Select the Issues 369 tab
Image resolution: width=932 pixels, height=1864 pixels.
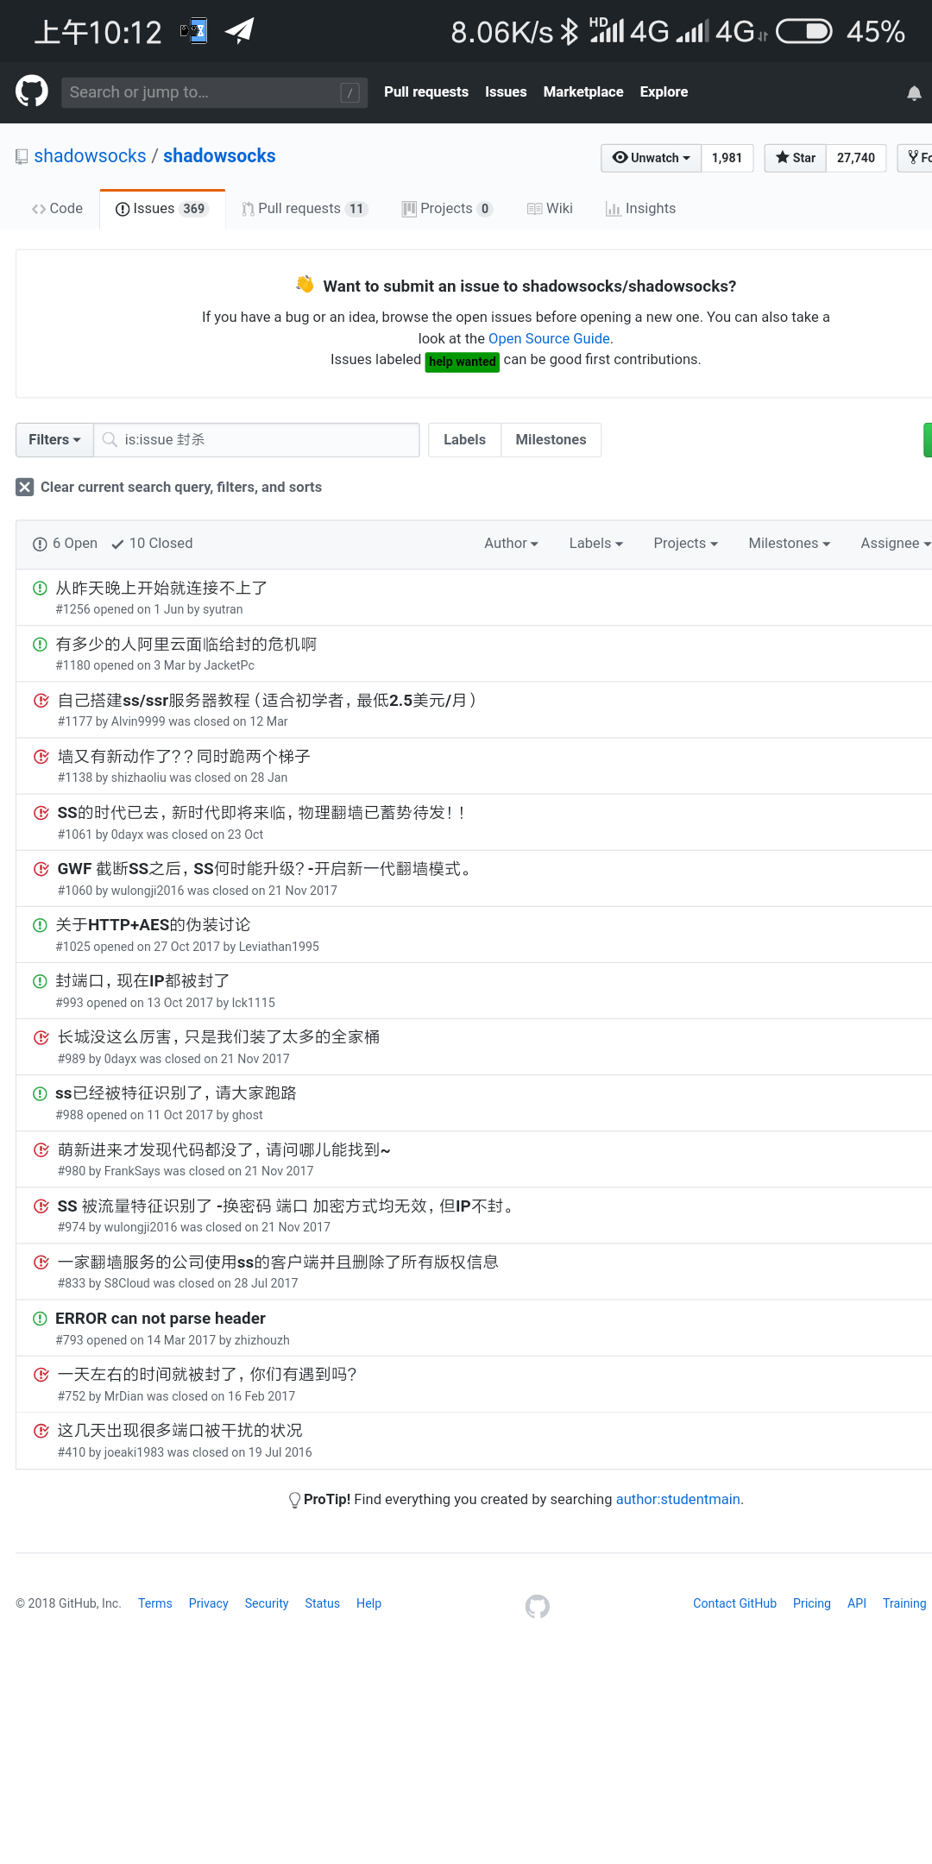click(x=162, y=209)
